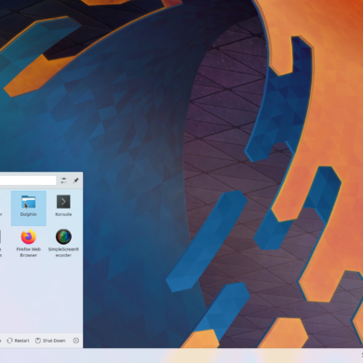Open Firefox Web Browser

[29, 244]
